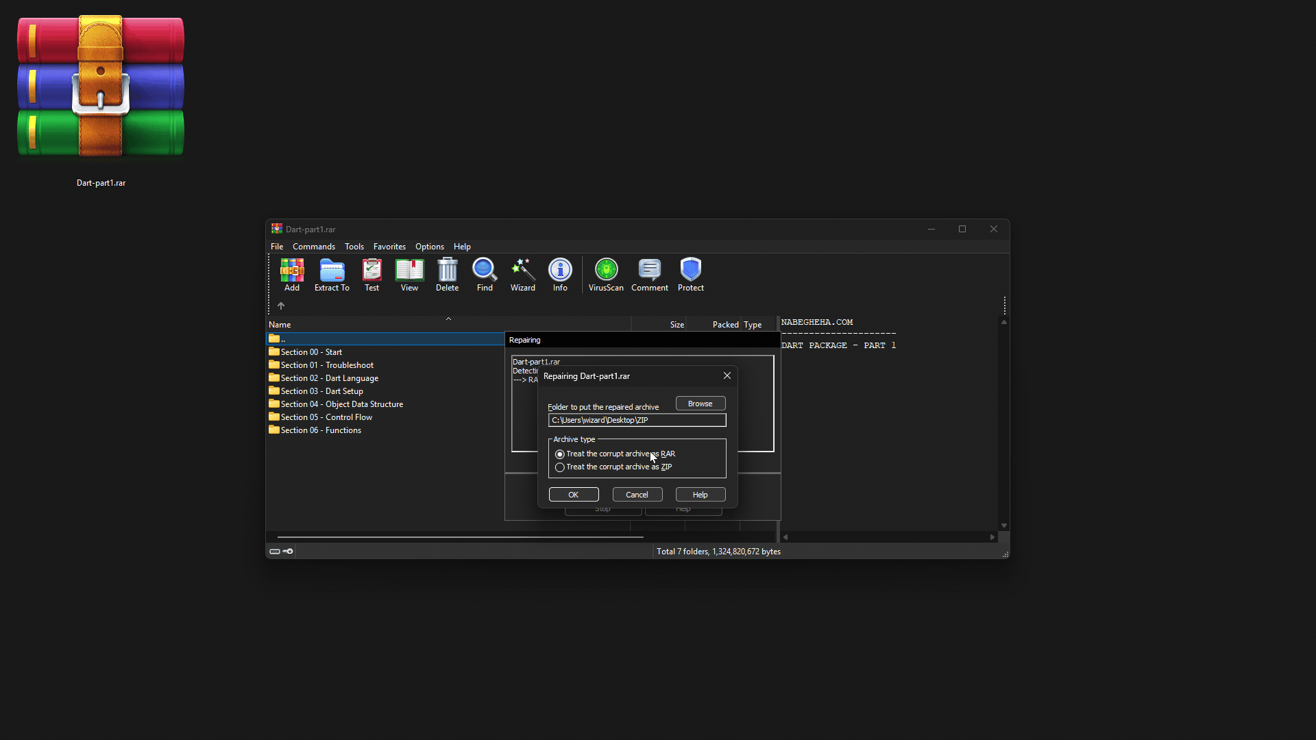Click the Comment toolbar icon
Screen dimensions: 1316x740
pos(650,275)
